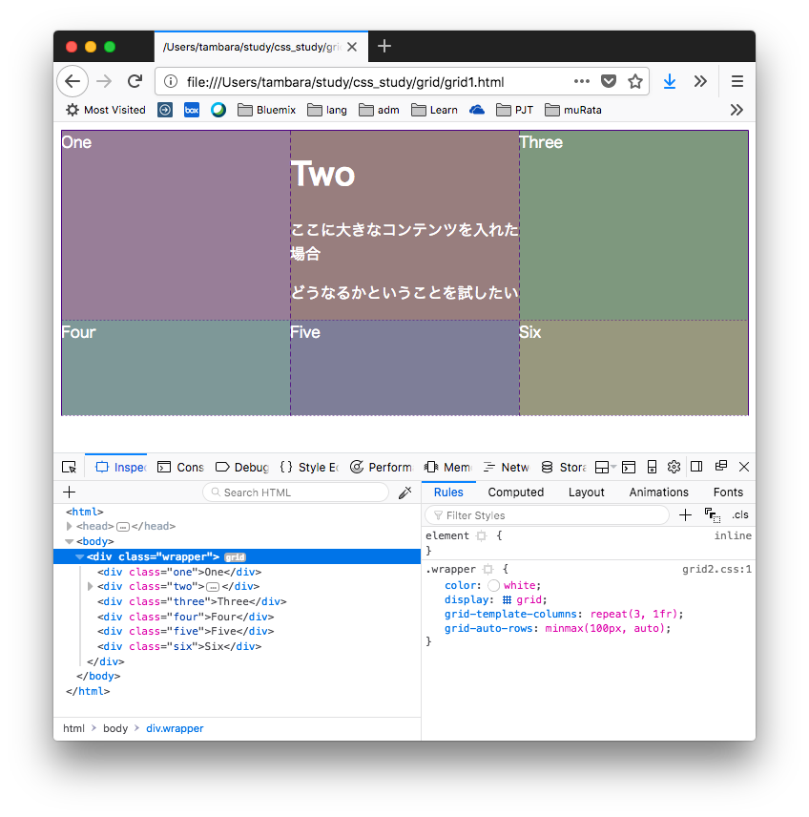Screen dimensions: 809x817
Task: Open the blue cloud bookmark
Action: click(477, 110)
